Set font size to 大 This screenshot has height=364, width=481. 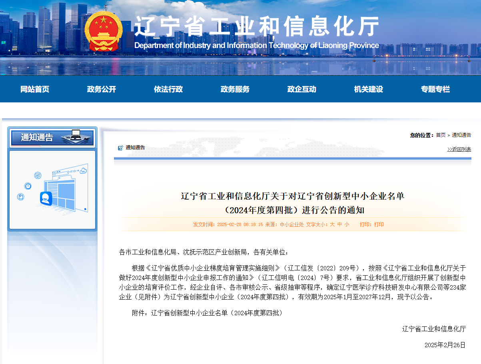(332, 224)
